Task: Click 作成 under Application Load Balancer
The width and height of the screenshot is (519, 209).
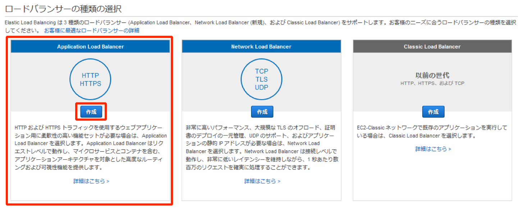Action: pos(91,112)
